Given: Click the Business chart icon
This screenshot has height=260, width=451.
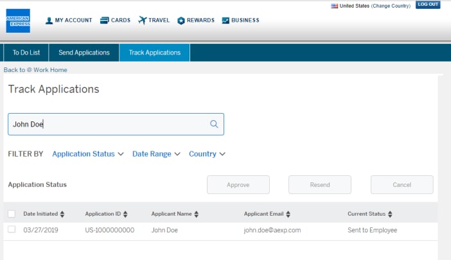Looking at the screenshot, I should click(225, 21).
